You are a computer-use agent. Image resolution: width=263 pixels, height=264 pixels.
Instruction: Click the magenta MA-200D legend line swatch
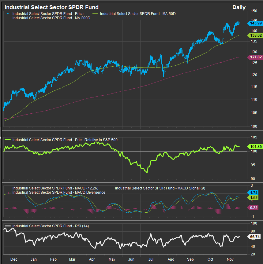click(8, 18)
